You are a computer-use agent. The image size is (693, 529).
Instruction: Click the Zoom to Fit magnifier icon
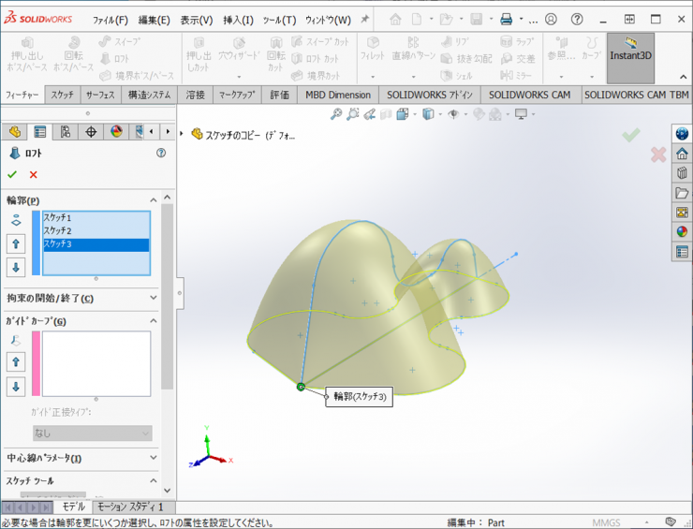[x=336, y=114]
